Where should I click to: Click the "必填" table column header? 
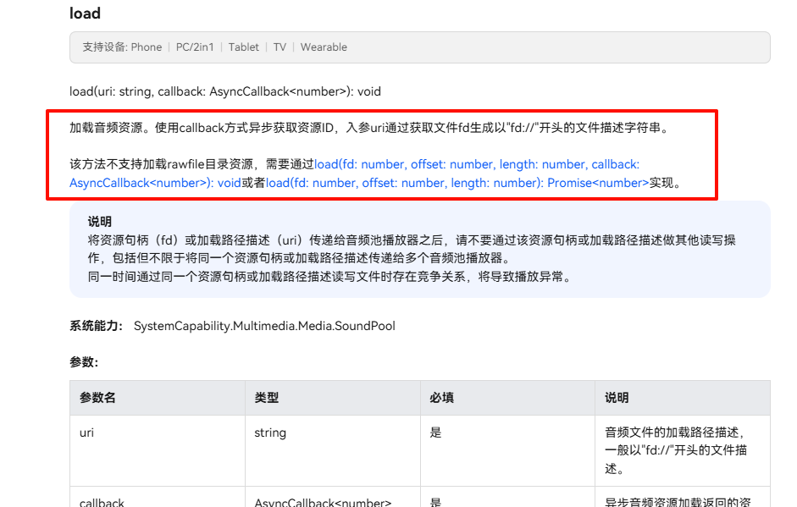pyautogui.click(x=441, y=398)
